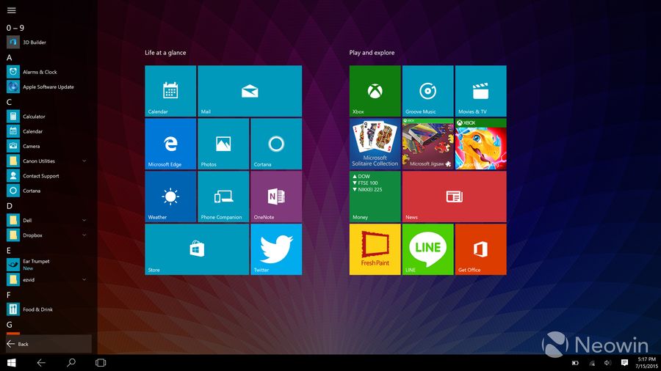This screenshot has height=371, width=661.
Task: Click the letter G section header
Action: pos(10,324)
